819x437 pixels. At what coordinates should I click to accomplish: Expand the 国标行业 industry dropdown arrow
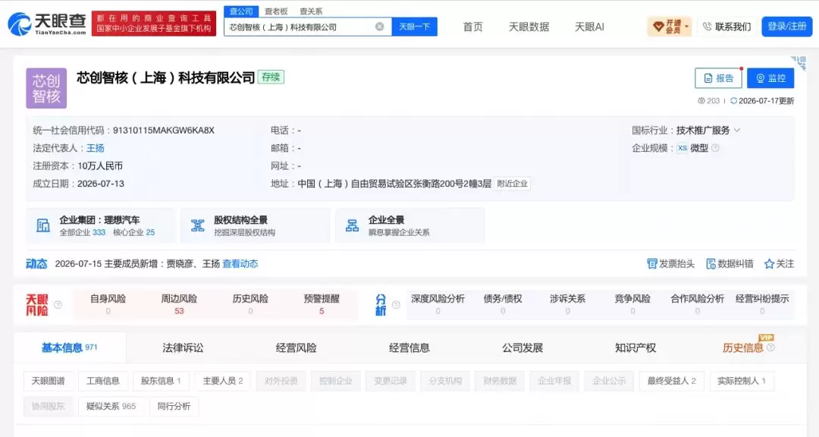point(737,130)
